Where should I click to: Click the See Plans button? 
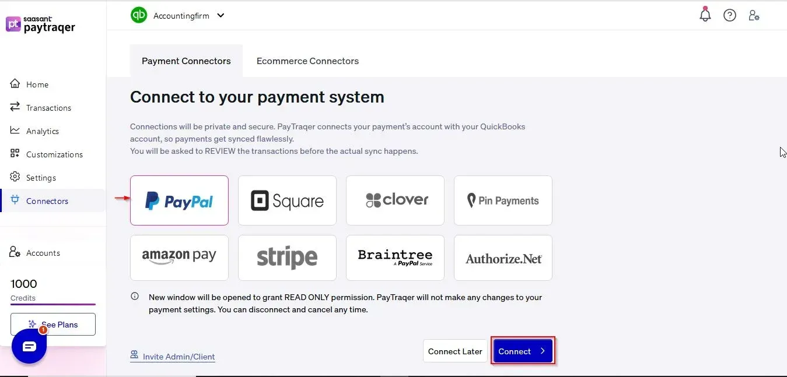click(x=53, y=325)
